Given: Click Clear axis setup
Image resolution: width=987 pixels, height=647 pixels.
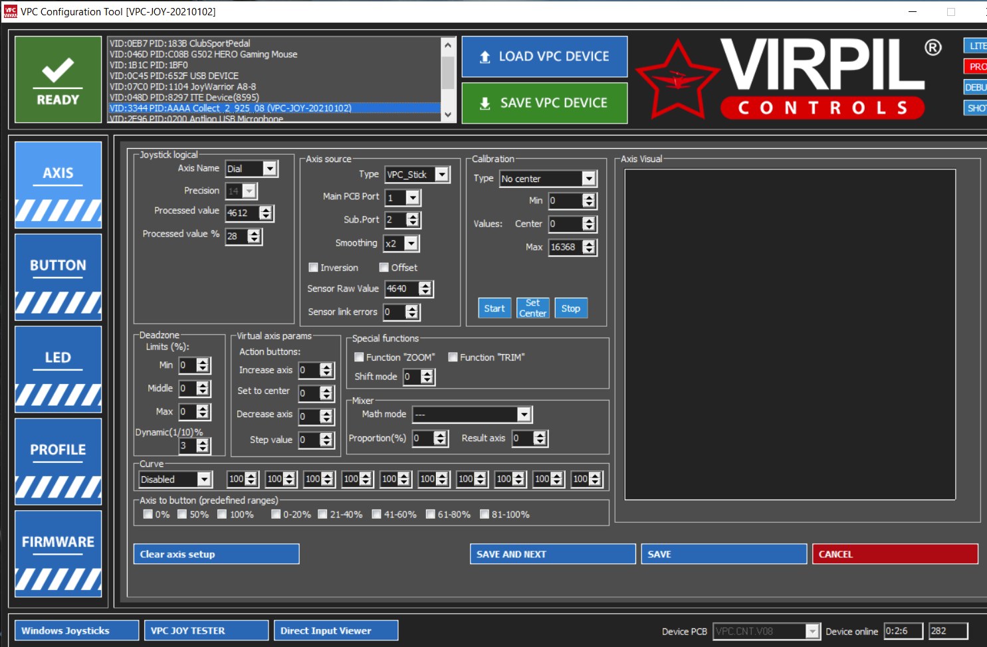Looking at the screenshot, I should click(217, 554).
